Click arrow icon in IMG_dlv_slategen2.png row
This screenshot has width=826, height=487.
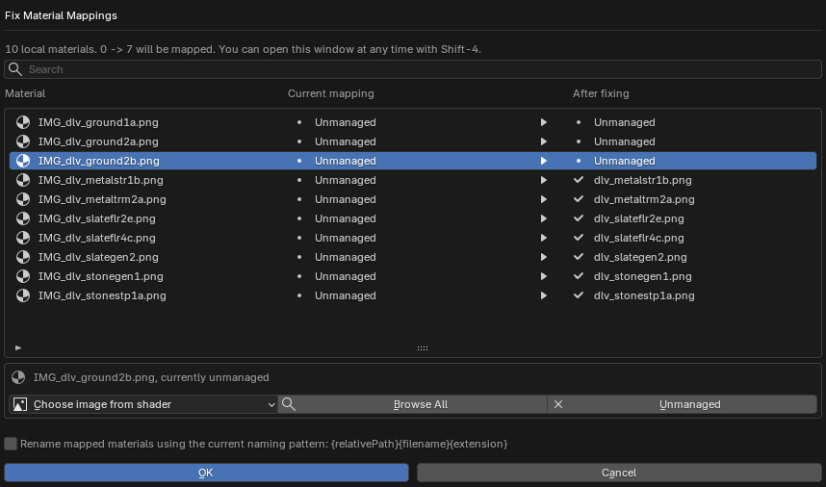544,257
